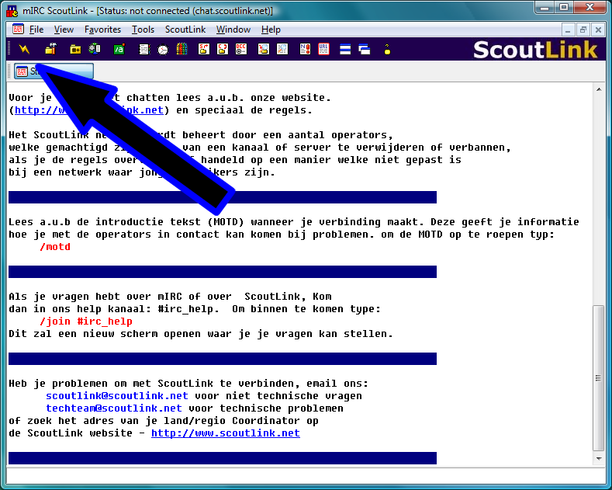Open the Favorites menu
Image resolution: width=612 pixels, height=490 pixels.
[x=102, y=30]
